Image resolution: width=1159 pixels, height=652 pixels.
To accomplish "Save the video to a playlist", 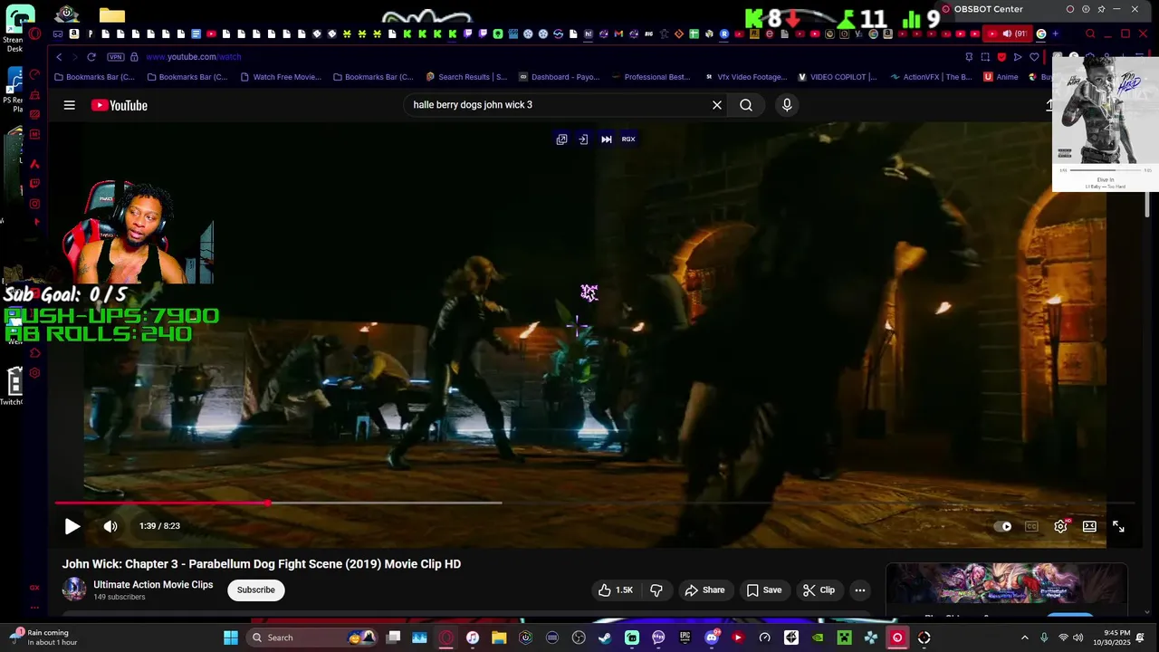I will click(x=763, y=590).
